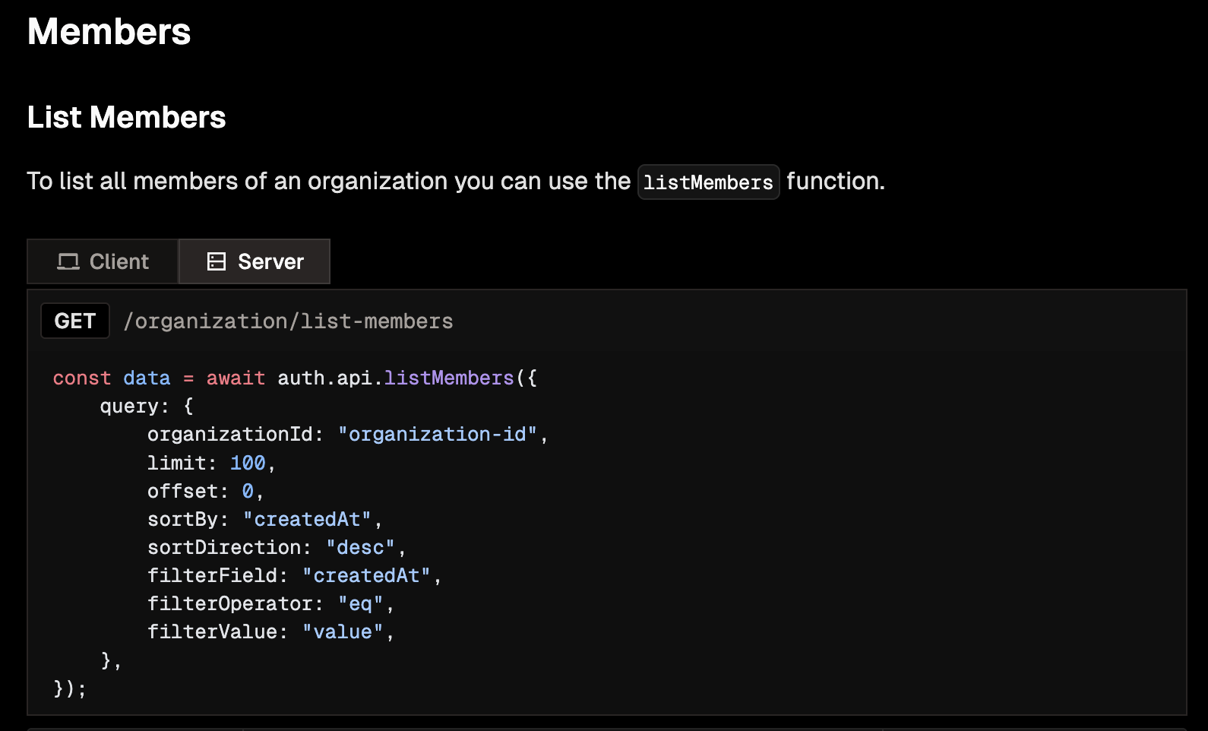The width and height of the screenshot is (1208, 731).
Task: Click the inline listMembers code in description
Action: [708, 182]
